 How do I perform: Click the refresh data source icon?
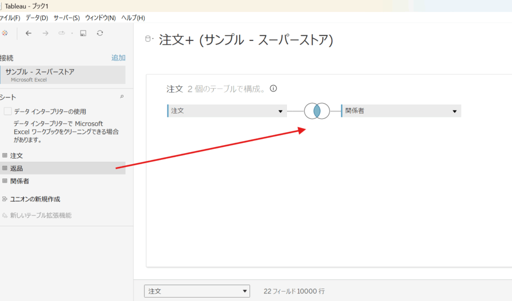[100, 33]
